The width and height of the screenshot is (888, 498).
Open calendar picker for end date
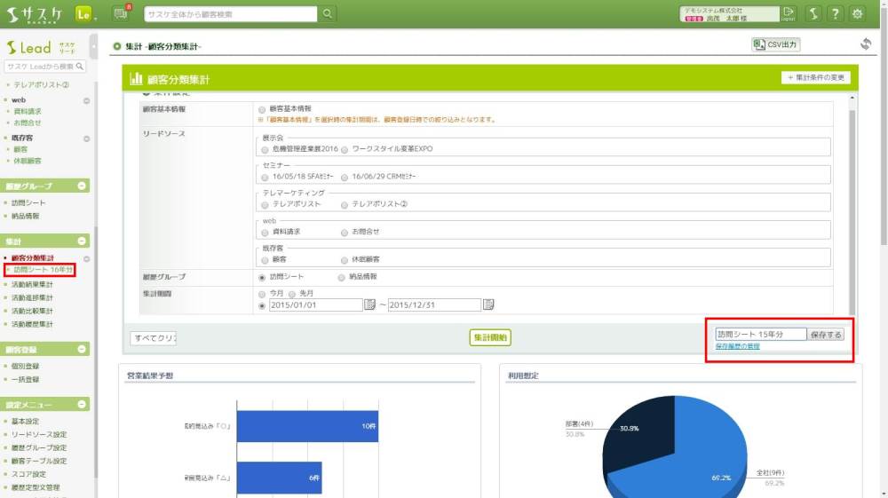tap(488, 304)
